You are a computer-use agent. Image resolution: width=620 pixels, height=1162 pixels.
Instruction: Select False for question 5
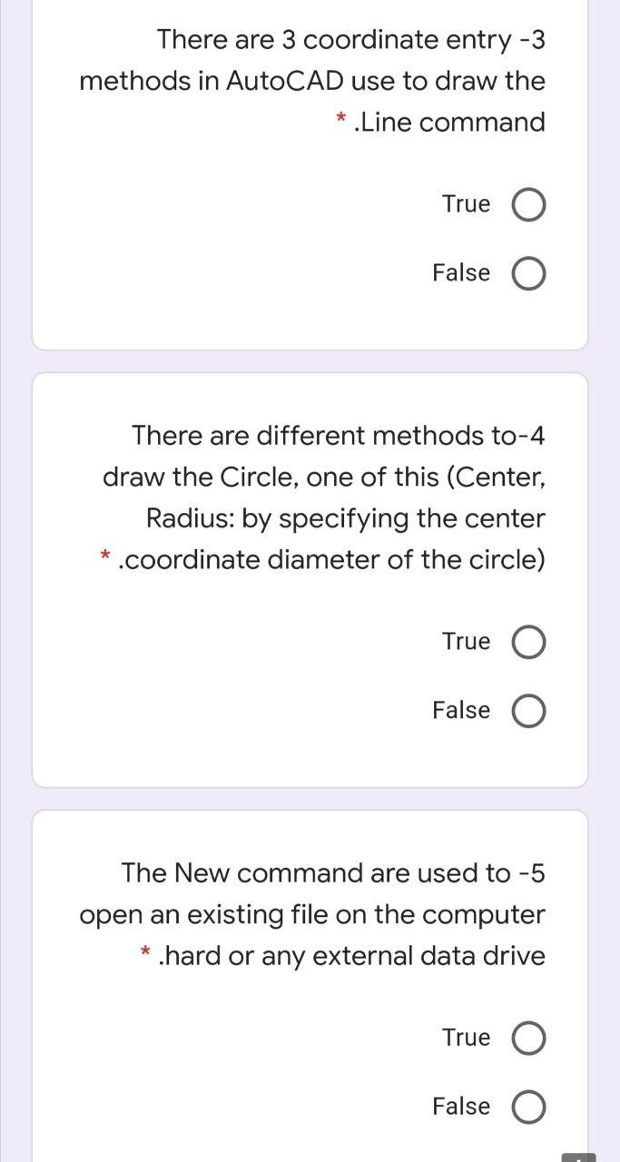point(528,1106)
